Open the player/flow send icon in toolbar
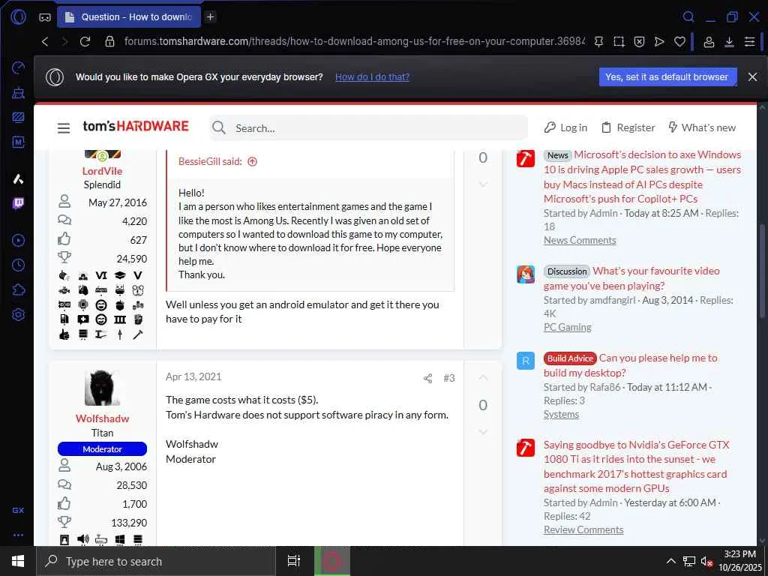The width and height of the screenshot is (768, 576). 659,42
